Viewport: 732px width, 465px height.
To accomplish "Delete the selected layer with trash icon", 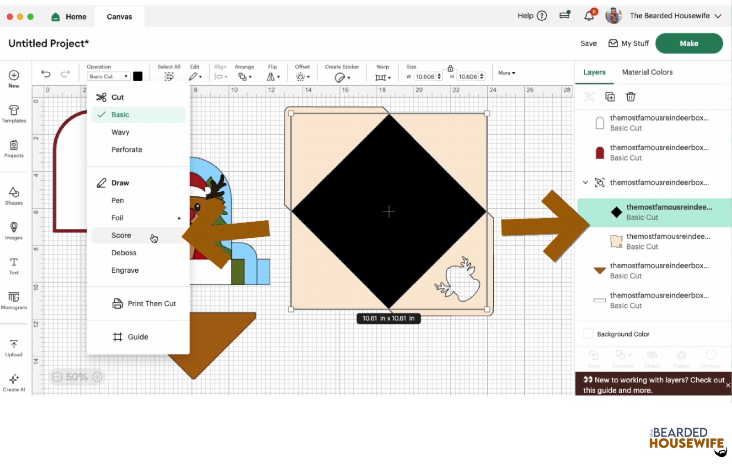I will click(x=630, y=96).
